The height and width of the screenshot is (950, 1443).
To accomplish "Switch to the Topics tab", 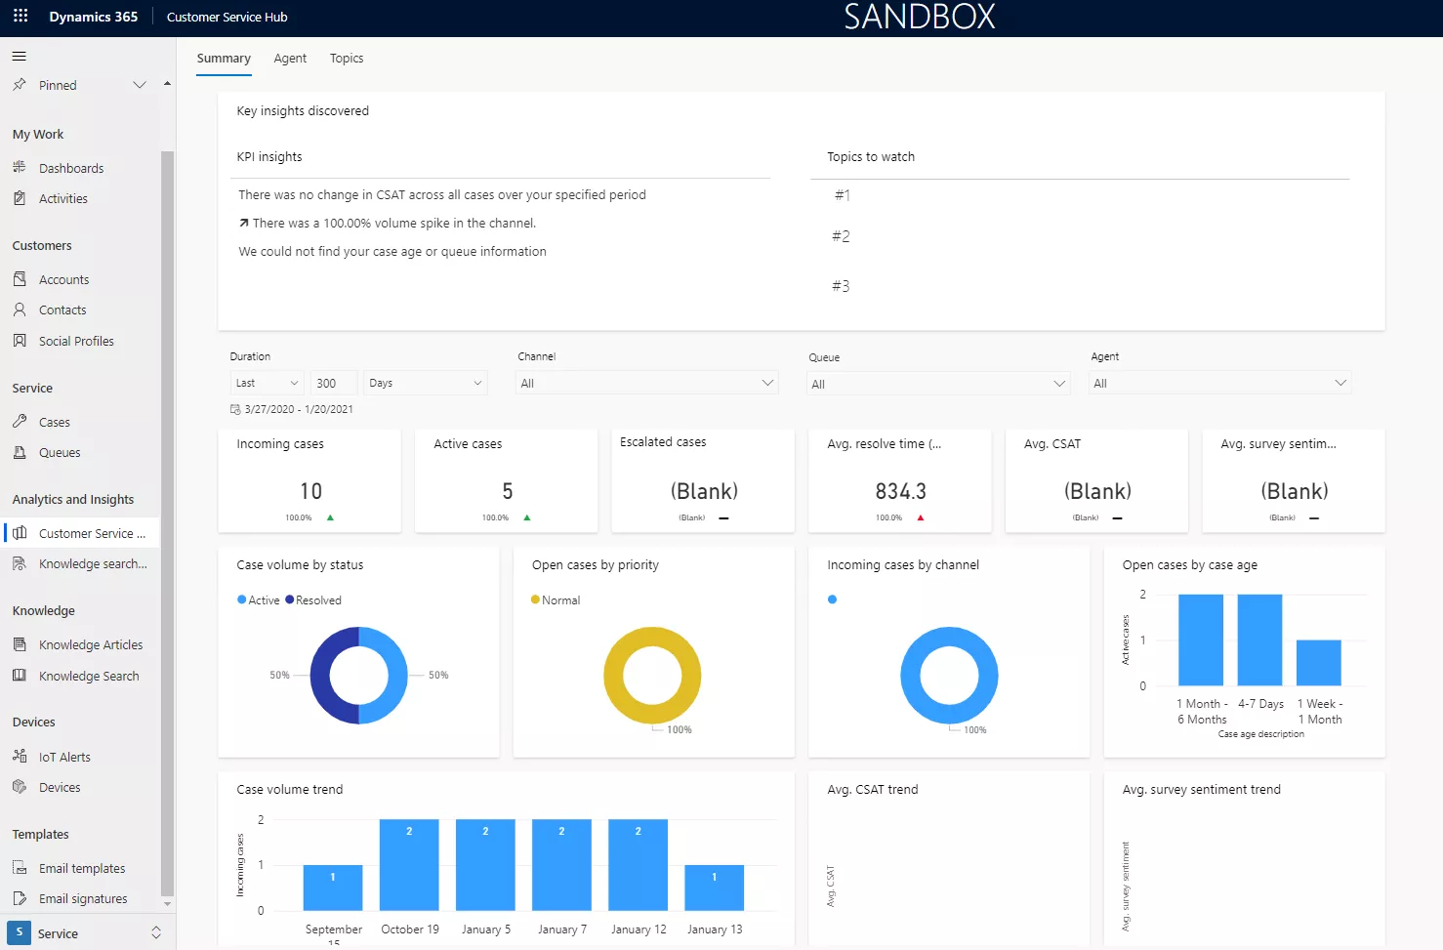I will (x=347, y=59).
